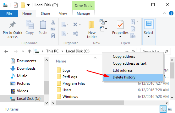Open the File tab
The width and height of the screenshot is (175, 113).
(9, 13)
